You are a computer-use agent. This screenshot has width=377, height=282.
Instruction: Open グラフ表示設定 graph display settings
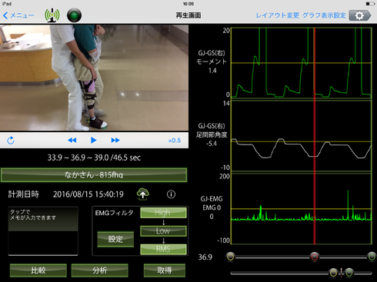[x=324, y=15]
